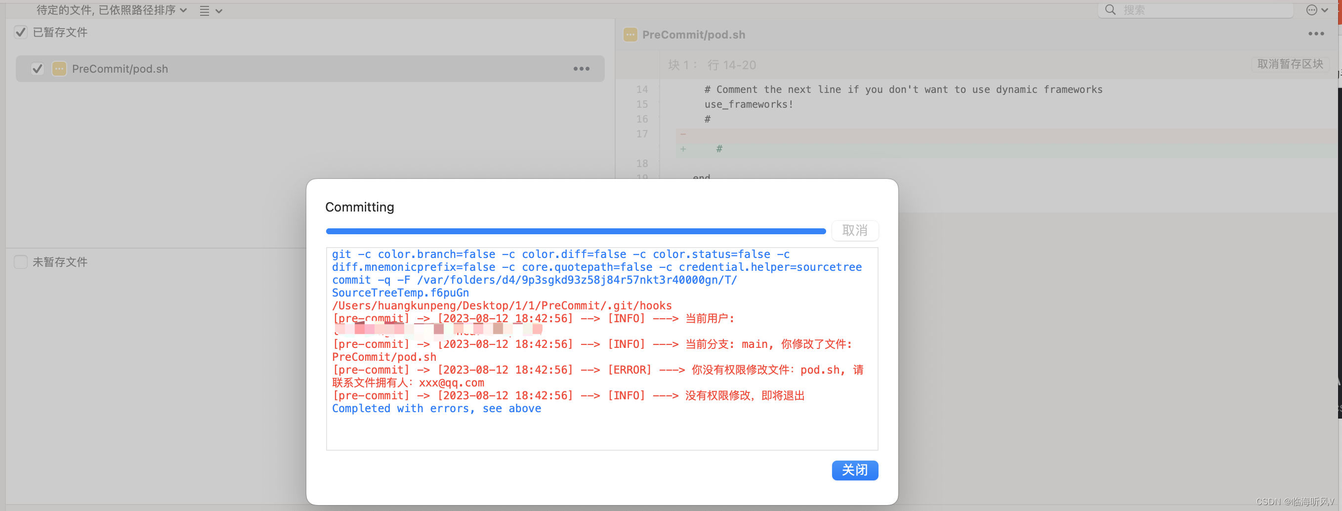
Task: Click the 没有权限修改，即将退出 log line
Action: 568,396
